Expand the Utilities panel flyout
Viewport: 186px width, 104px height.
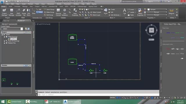173,18
